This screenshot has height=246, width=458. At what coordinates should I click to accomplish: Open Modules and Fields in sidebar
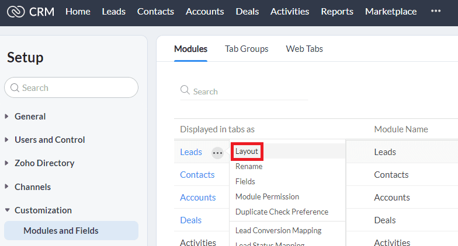coord(61,231)
